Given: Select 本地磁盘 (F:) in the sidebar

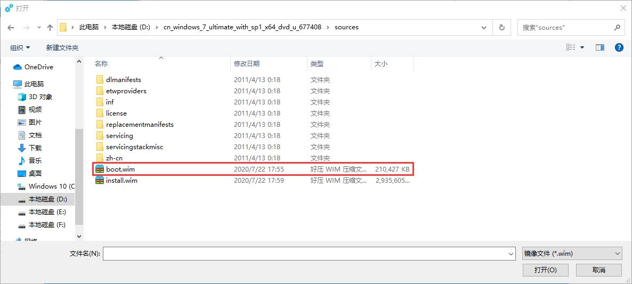Looking at the screenshot, I should coord(42,225).
